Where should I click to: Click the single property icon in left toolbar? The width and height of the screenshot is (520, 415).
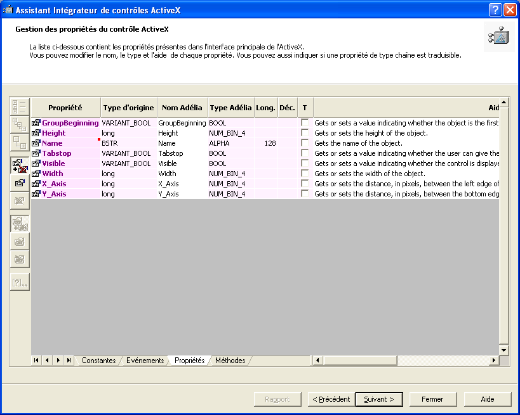click(20, 183)
